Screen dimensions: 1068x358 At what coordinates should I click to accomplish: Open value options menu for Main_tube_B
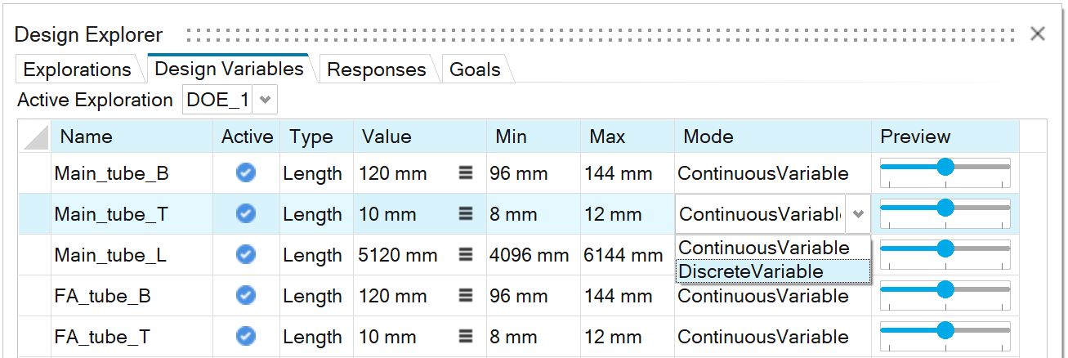point(466,173)
